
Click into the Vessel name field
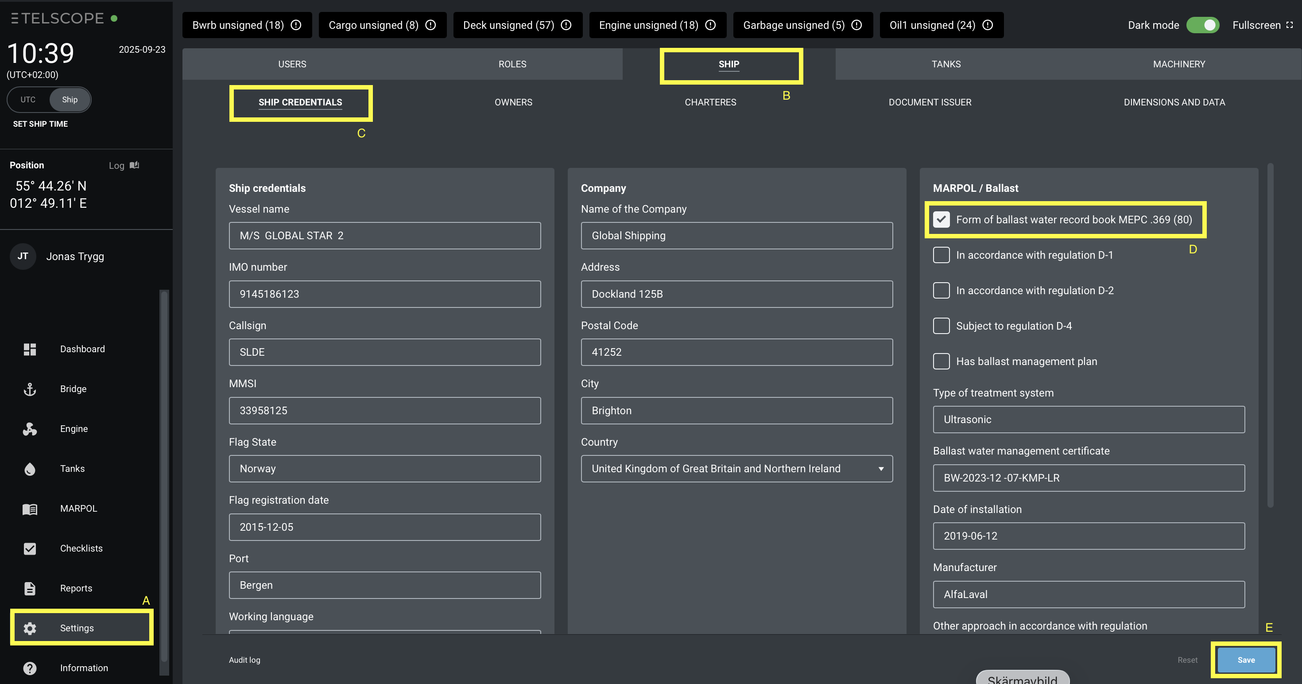pyautogui.click(x=384, y=236)
